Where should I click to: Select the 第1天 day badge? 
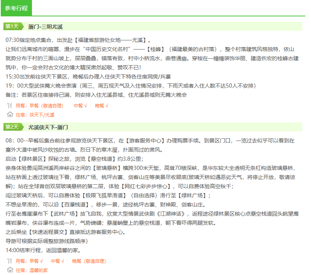tap(13, 26)
